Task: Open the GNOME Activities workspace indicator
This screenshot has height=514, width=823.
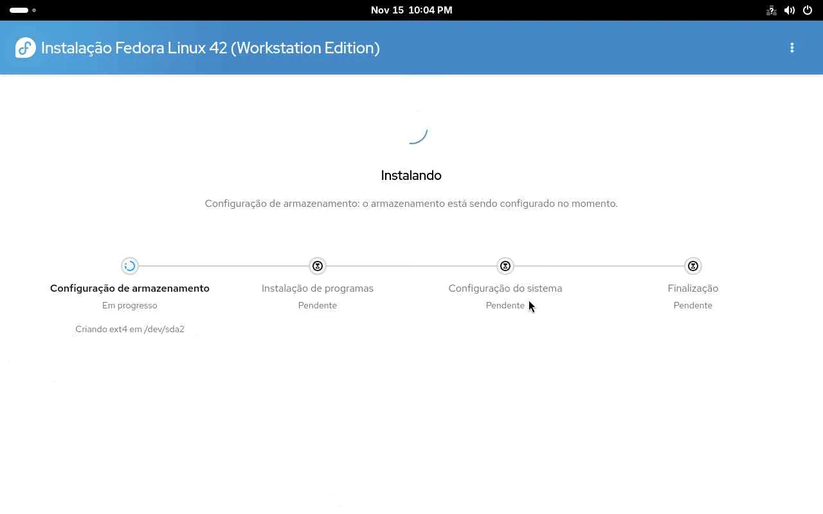Action: [23, 10]
